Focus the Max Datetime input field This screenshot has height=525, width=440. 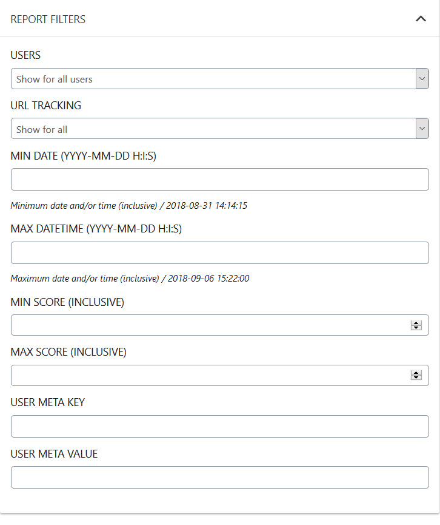coord(219,253)
